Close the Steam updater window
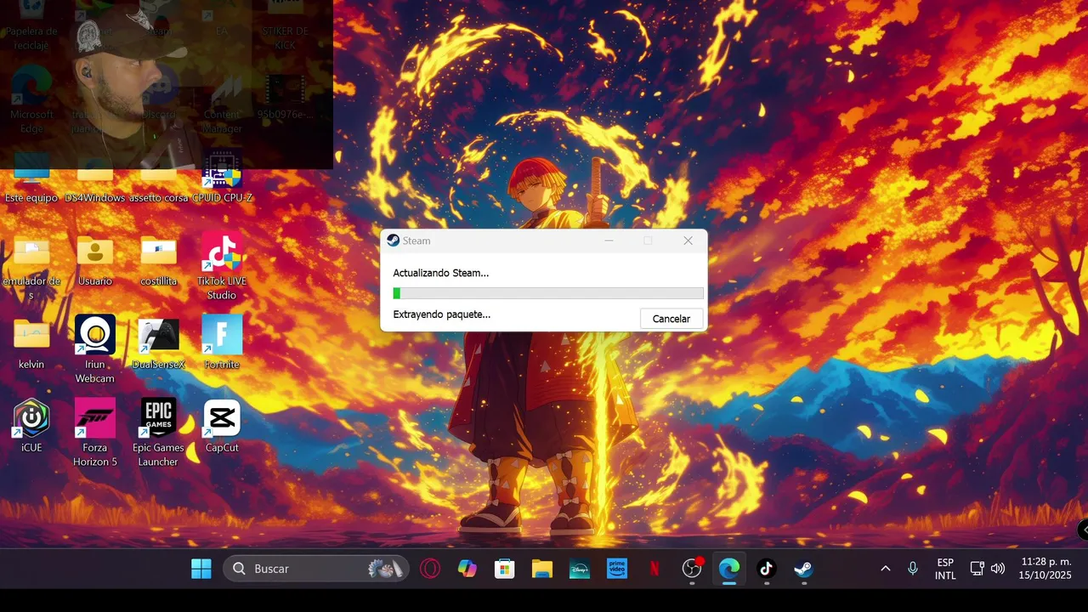The height and width of the screenshot is (612, 1088). pyautogui.click(x=688, y=241)
